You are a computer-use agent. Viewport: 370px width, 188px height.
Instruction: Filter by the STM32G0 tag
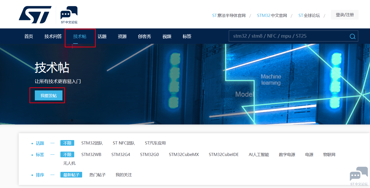pyautogui.click(x=149, y=154)
